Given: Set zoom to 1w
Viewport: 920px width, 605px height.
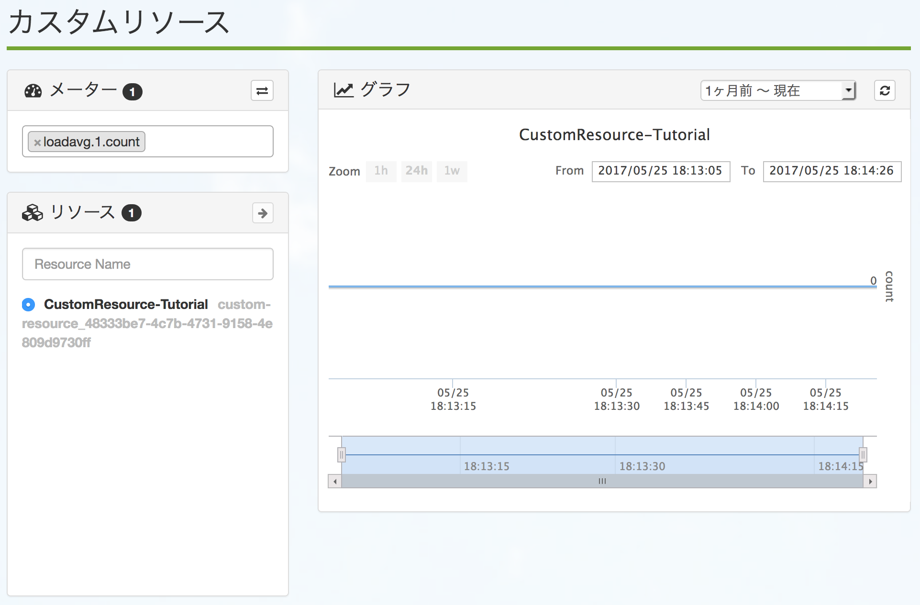Looking at the screenshot, I should pyautogui.click(x=452, y=171).
